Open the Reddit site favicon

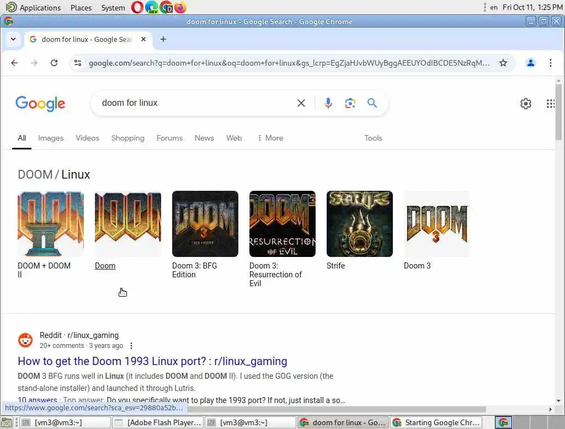tap(25, 340)
